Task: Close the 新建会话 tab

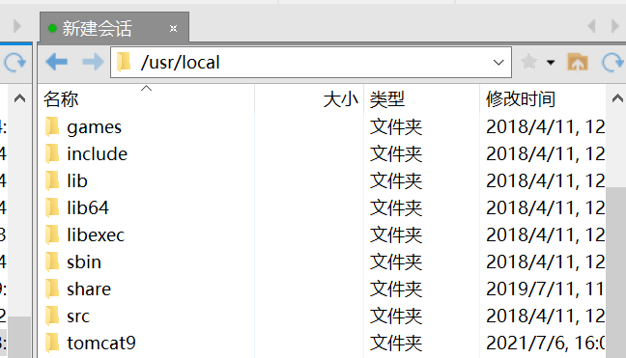Action: [173, 29]
